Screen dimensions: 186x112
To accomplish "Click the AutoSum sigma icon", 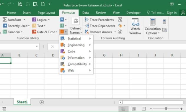I will (5, 20).
